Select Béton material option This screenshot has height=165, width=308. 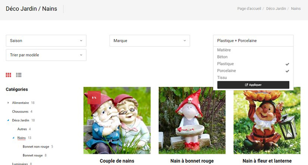click(222, 57)
